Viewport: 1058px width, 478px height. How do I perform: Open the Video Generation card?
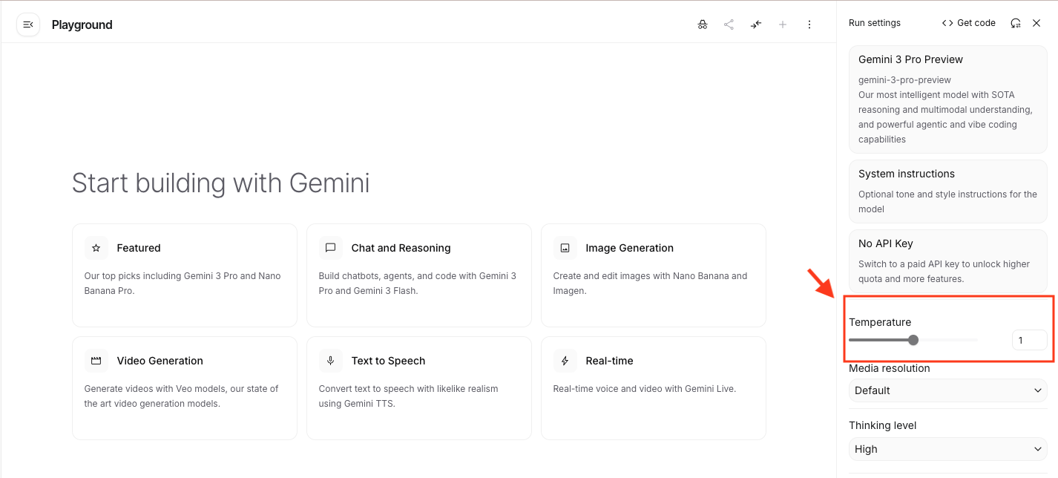[x=184, y=387]
